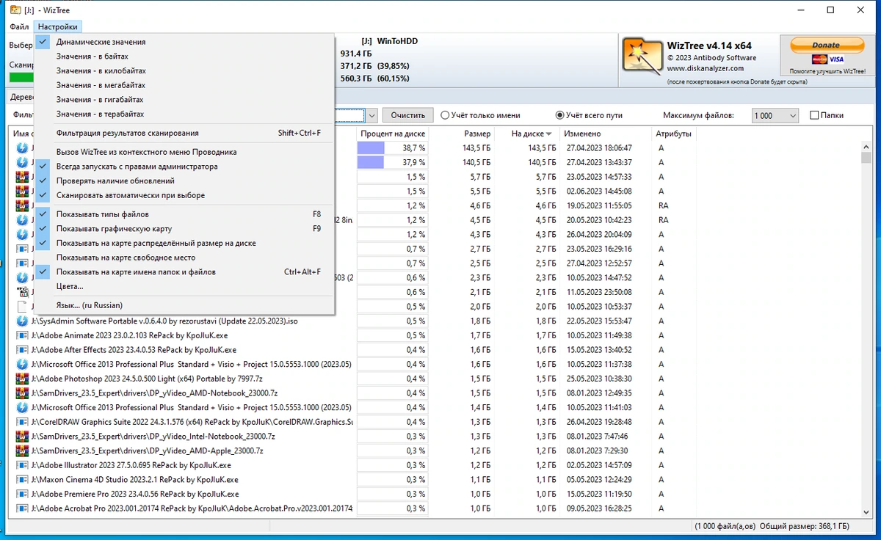
Task: Sort by Размер column header
Action: (x=461, y=134)
